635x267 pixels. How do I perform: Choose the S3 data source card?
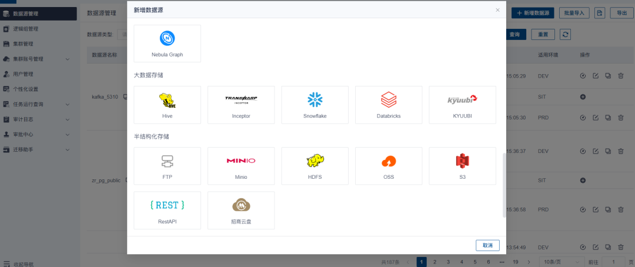[463, 166]
